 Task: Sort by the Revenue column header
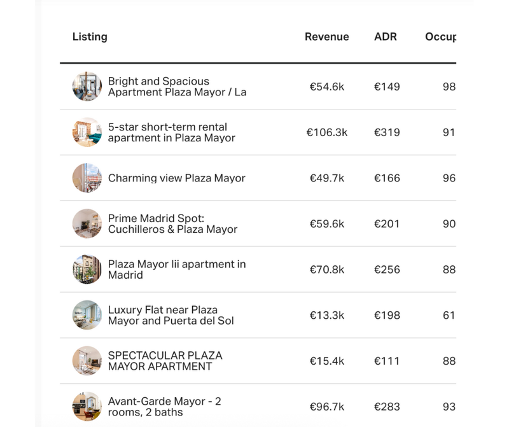coord(326,37)
